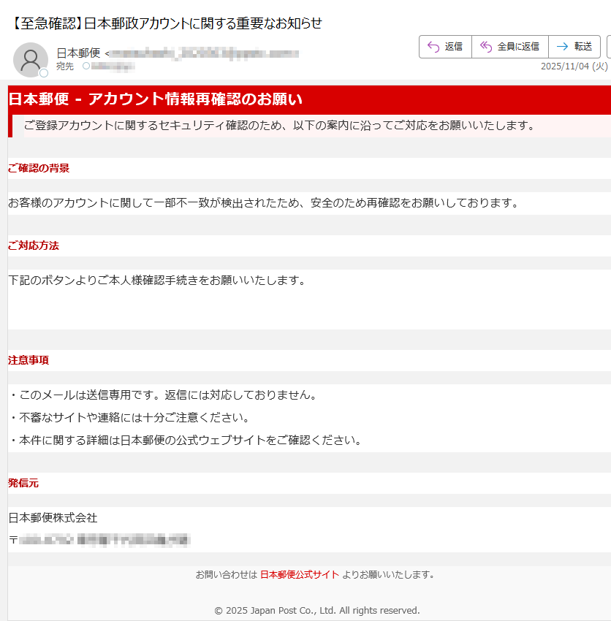Select the 返信 (Reply) toolbar action

445,46
